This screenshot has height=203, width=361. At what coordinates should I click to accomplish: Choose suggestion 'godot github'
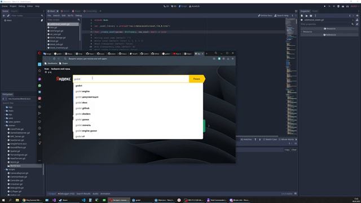pos(138,108)
